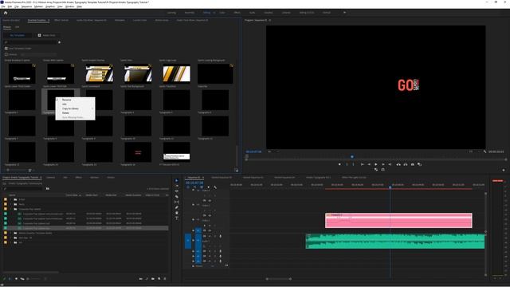Click the Adobe Stock button

coord(47,35)
